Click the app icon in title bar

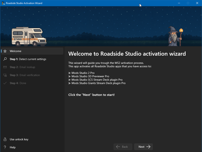pos(3,3)
